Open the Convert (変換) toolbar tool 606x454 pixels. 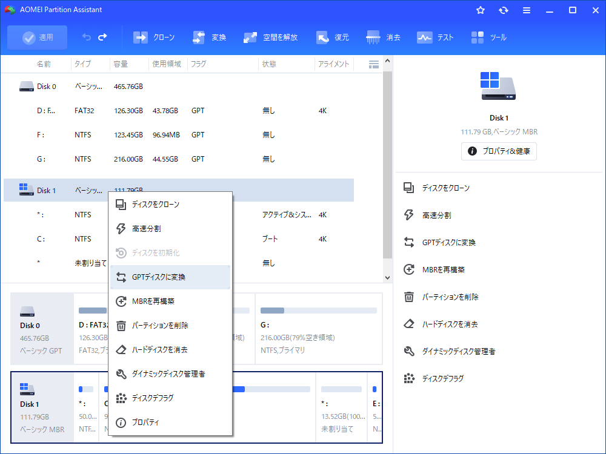point(209,38)
